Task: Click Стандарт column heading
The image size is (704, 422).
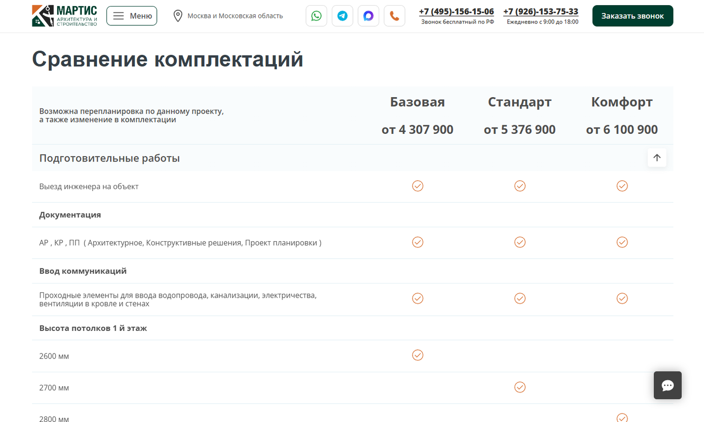Action: 520,102
